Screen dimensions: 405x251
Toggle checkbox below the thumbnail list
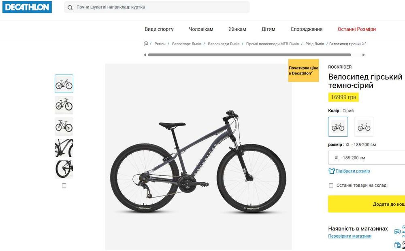64,186
